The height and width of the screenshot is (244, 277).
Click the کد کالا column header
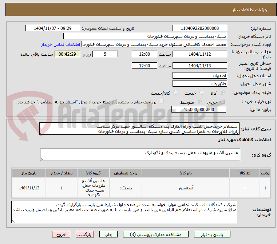(x=245, y=173)
